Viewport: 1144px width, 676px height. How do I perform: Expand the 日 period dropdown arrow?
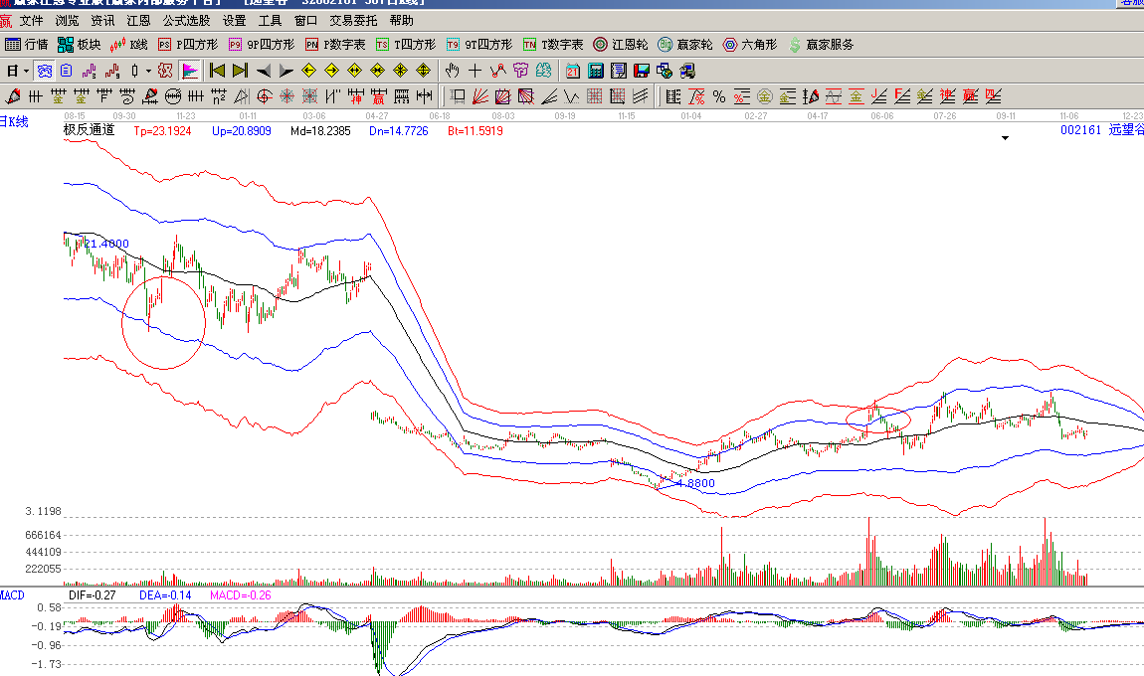[x=26, y=71]
